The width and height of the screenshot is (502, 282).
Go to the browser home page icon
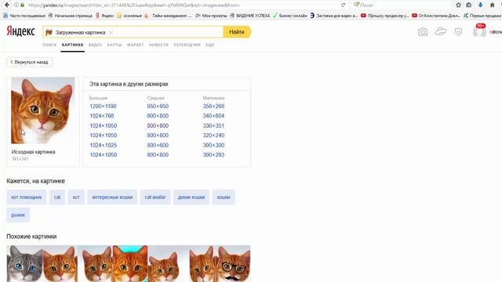492,5
